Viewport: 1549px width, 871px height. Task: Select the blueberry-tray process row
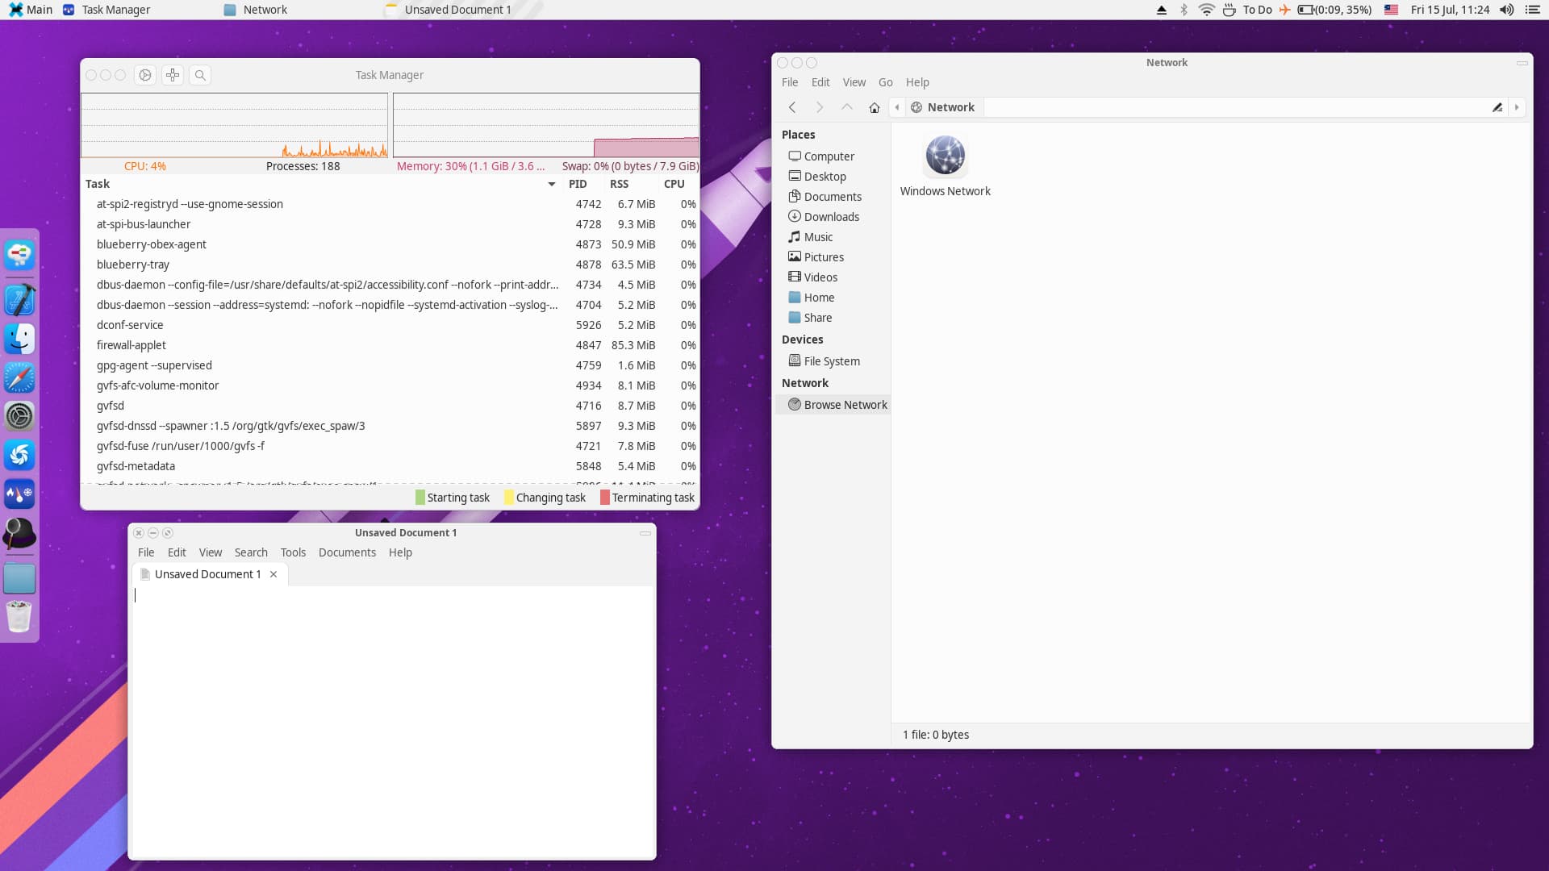tap(390, 265)
